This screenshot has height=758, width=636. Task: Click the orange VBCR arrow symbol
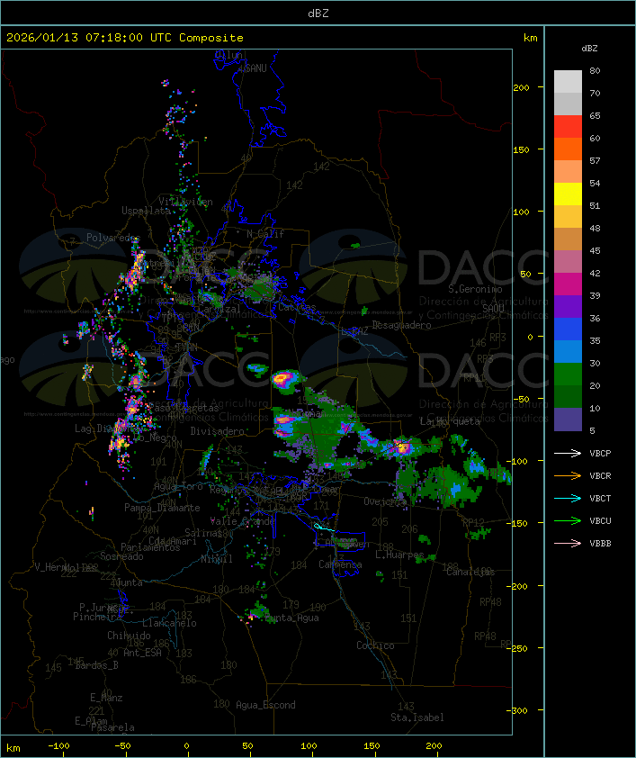[x=568, y=475]
